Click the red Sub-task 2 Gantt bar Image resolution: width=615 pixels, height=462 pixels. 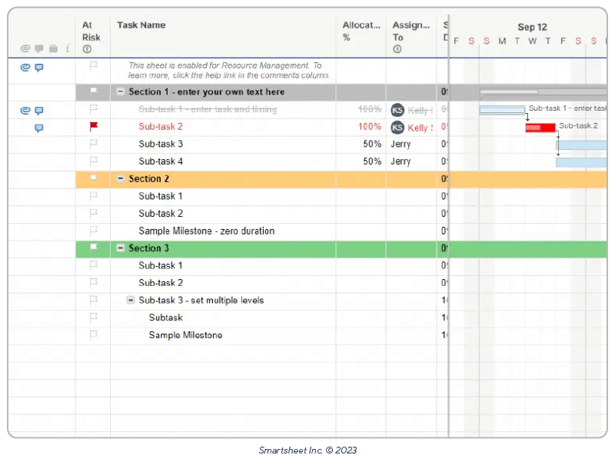[x=540, y=128]
